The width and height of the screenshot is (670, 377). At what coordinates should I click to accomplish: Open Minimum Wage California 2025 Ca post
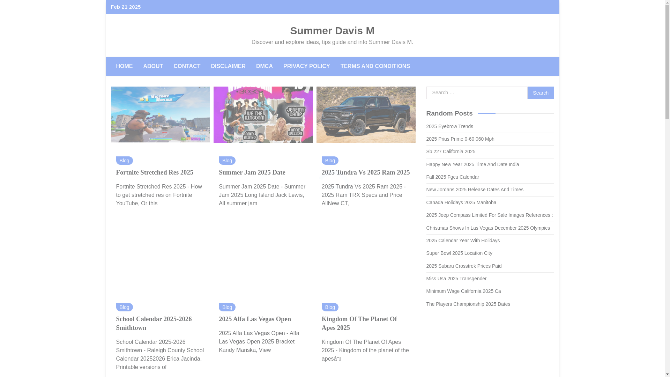(x=463, y=291)
